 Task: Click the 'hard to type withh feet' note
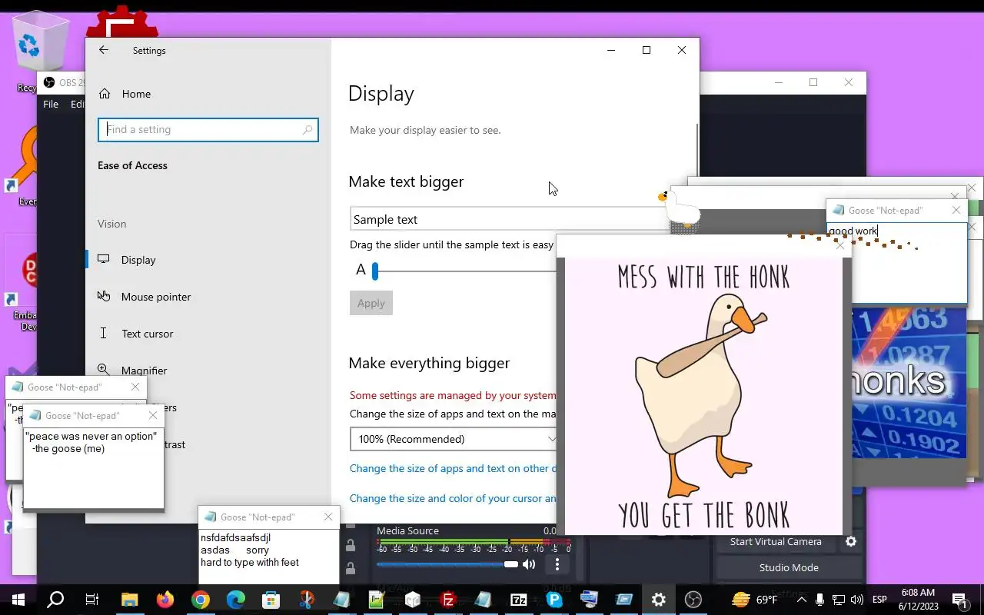pyautogui.click(x=268, y=557)
